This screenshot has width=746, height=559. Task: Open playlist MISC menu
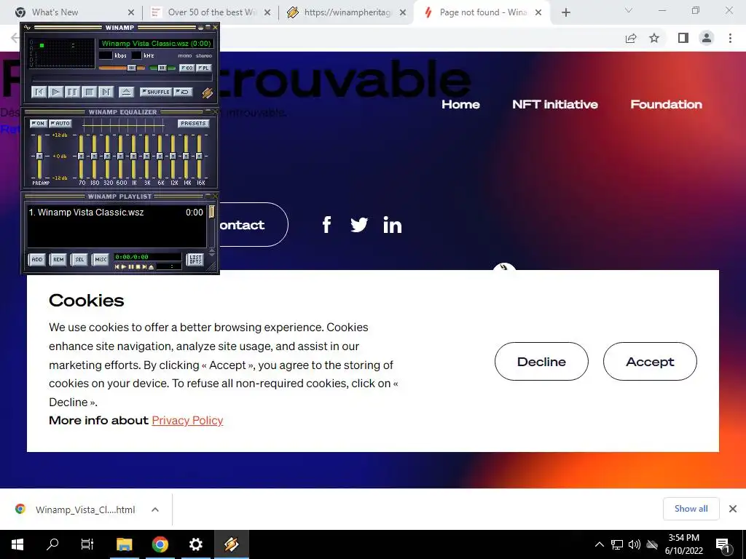(101, 260)
